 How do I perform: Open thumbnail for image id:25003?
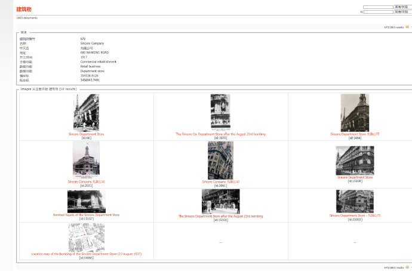(x=355, y=201)
